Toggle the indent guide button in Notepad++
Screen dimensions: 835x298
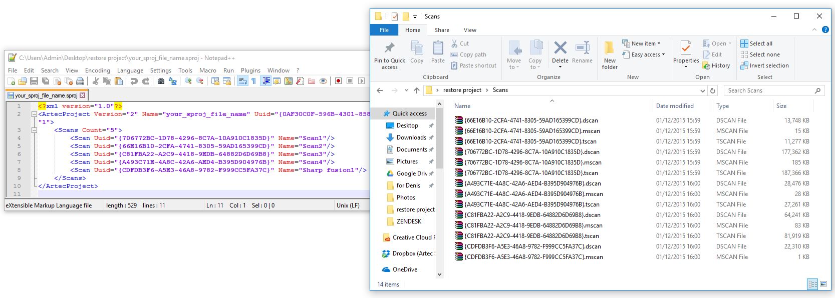265,81
